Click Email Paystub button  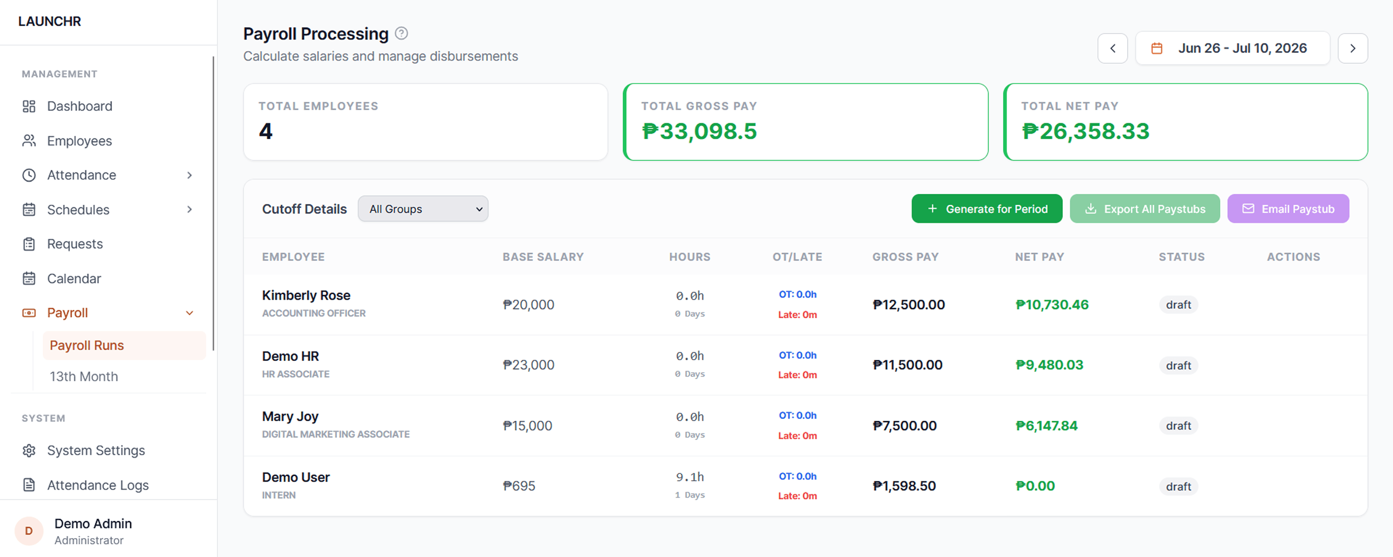(x=1288, y=209)
